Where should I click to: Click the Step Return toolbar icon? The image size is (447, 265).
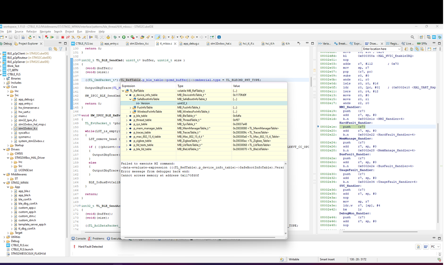84,37
